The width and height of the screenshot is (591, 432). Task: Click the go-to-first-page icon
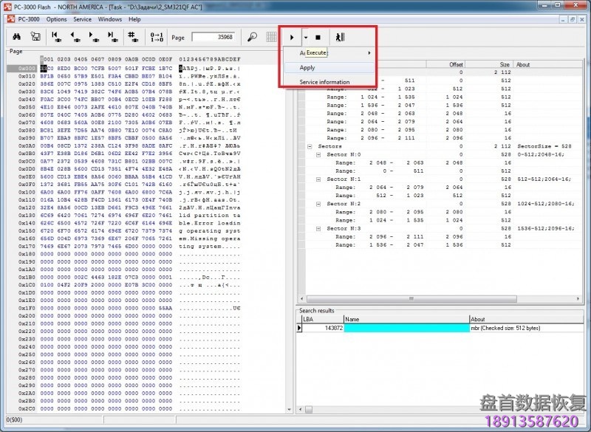tap(56, 37)
